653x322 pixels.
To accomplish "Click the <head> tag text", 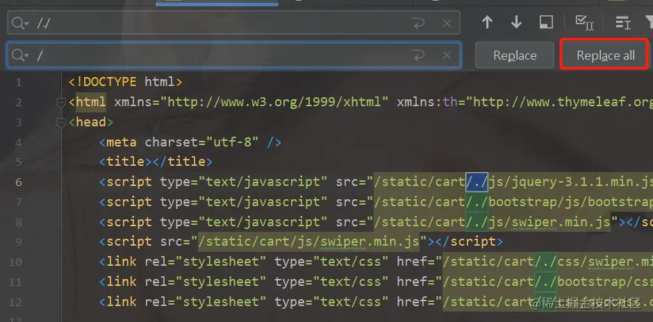I will click(91, 122).
